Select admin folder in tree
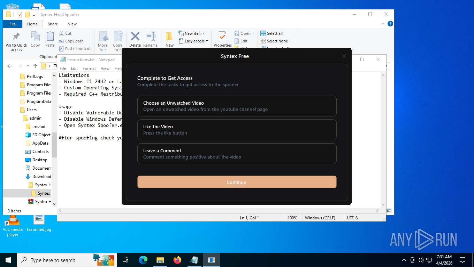This screenshot has width=474, height=267. pyautogui.click(x=32, y=118)
